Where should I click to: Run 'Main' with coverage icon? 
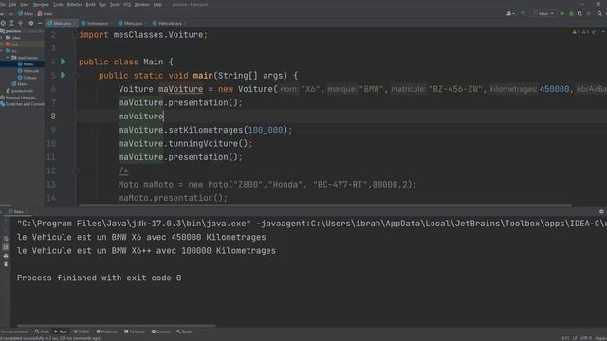[x=579, y=13]
